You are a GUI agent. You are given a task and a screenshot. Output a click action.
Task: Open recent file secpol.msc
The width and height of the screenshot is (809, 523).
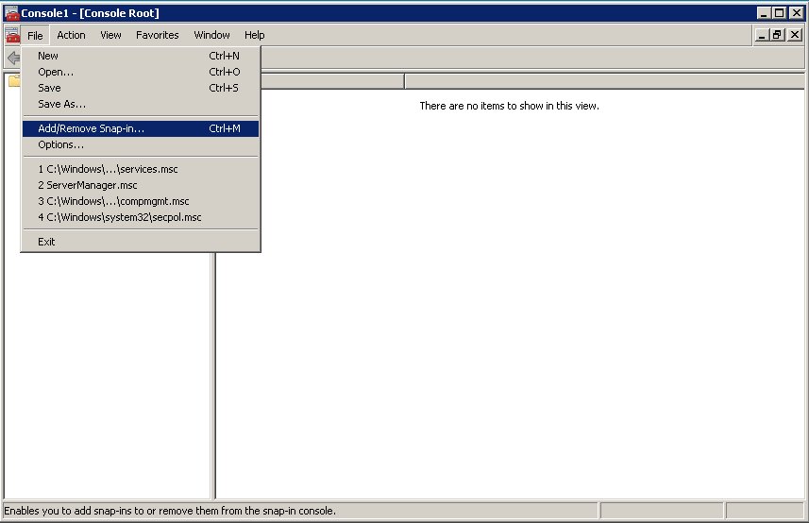click(119, 217)
